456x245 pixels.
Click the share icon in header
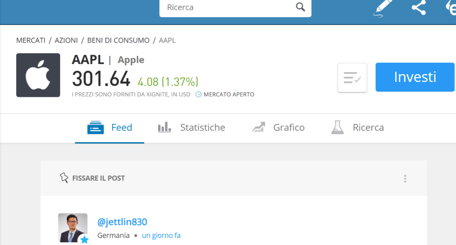pyautogui.click(x=419, y=7)
